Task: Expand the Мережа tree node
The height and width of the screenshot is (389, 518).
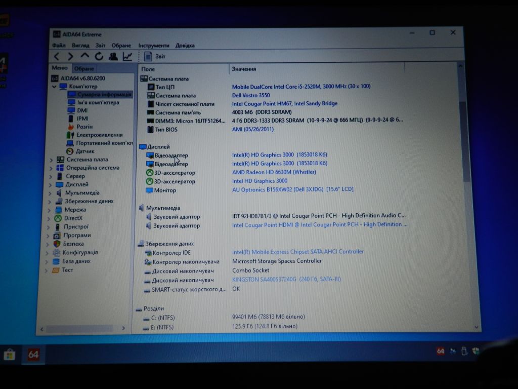Action: tap(50, 210)
